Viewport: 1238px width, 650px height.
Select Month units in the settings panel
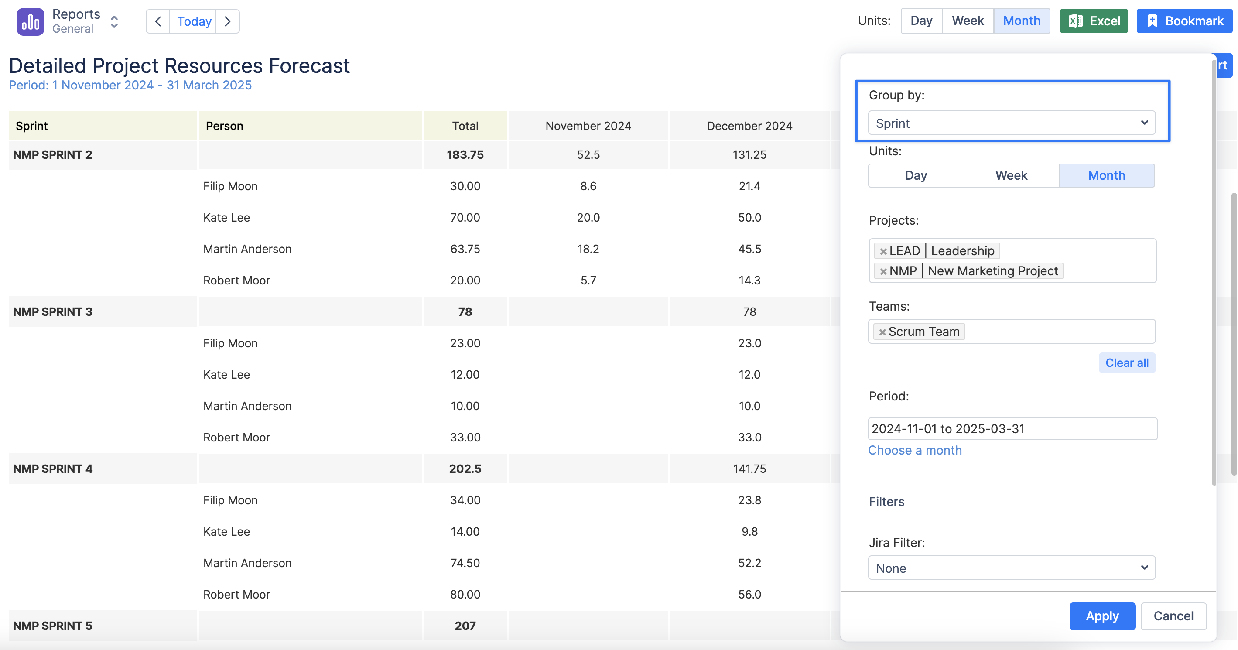pyautogui.click(x=1106, y=175)
